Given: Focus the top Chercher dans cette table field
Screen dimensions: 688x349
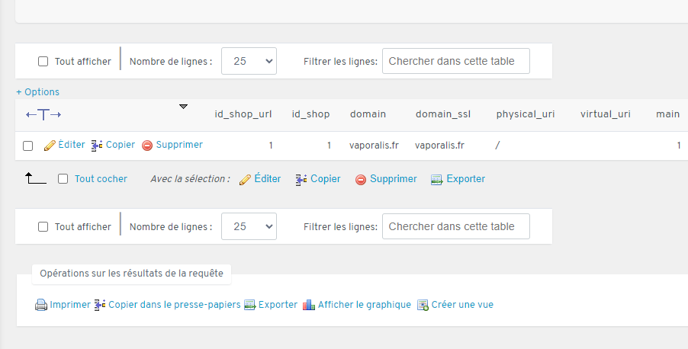Looking at the screenshot, I should pos(455,62).
